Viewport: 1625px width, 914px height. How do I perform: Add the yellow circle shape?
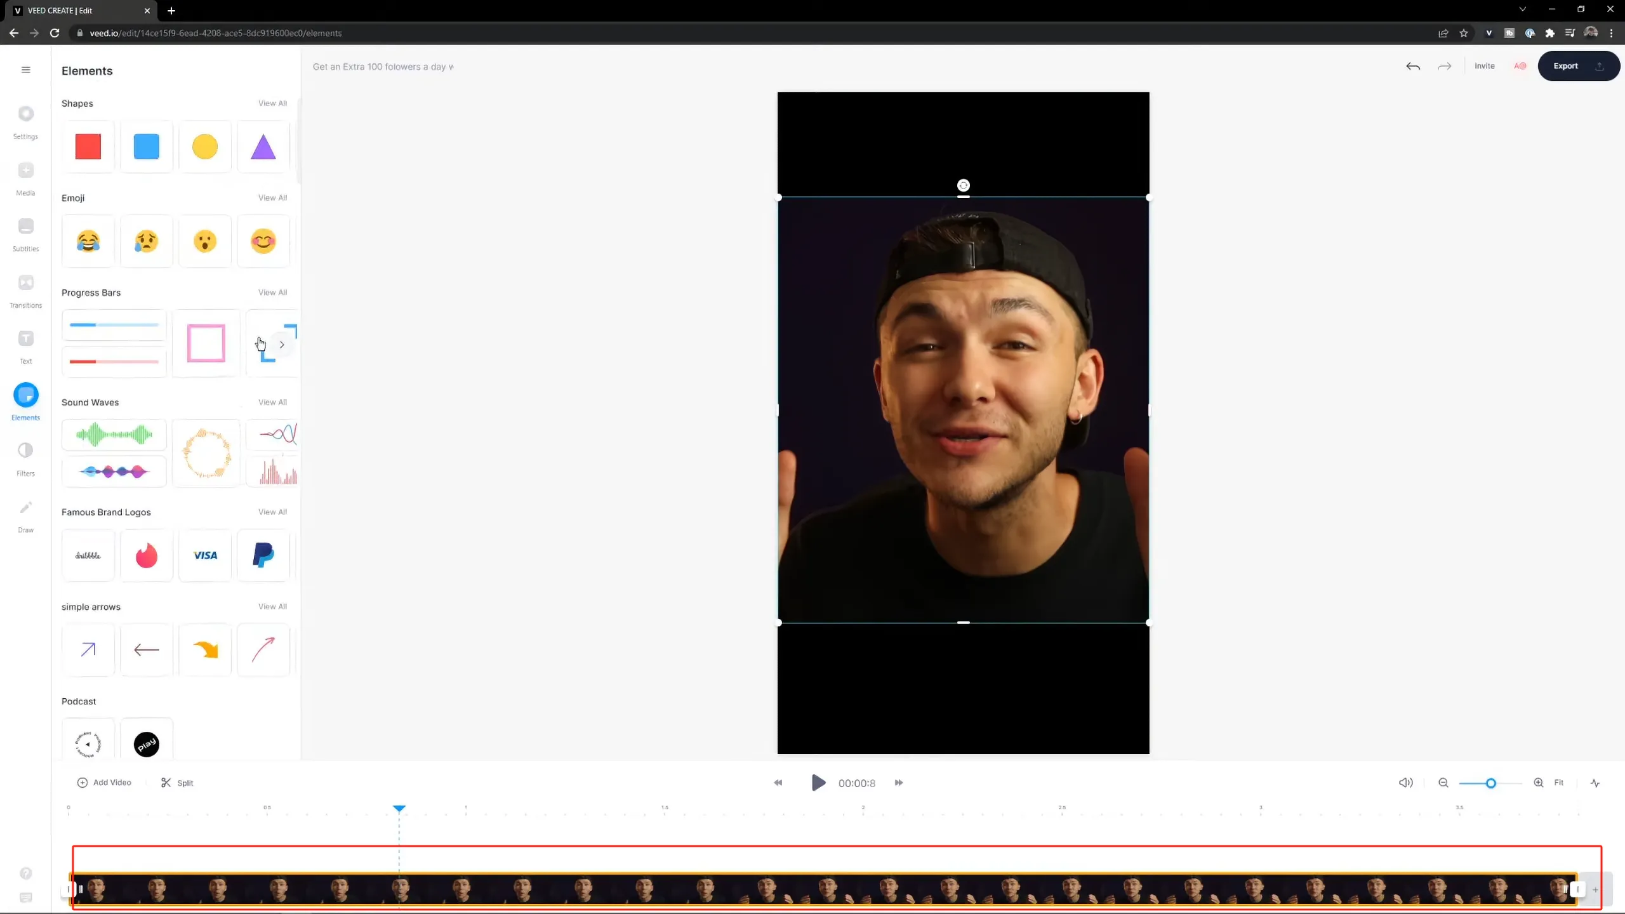tap(205, 147)
